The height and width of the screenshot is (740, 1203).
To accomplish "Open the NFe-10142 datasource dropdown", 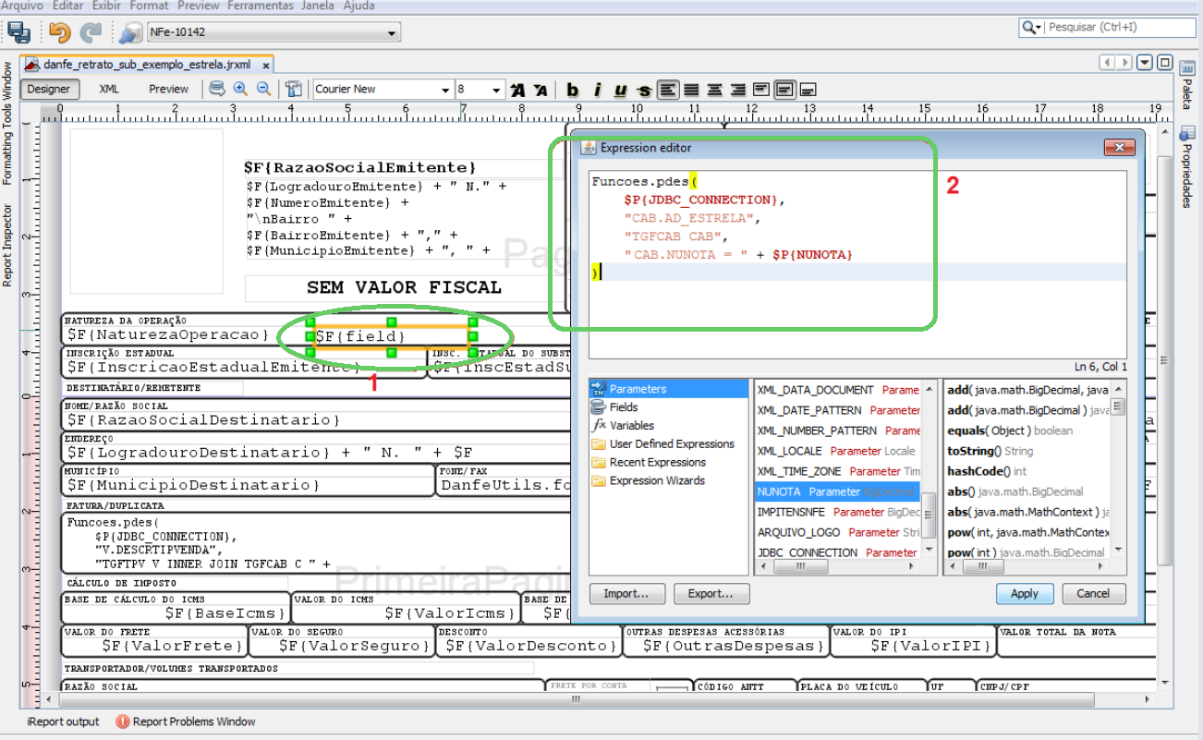I will click(393, 33).
